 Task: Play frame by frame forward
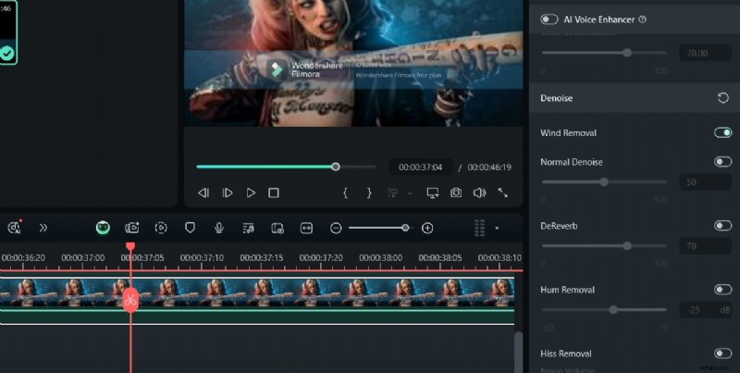[x=228, y=193]
